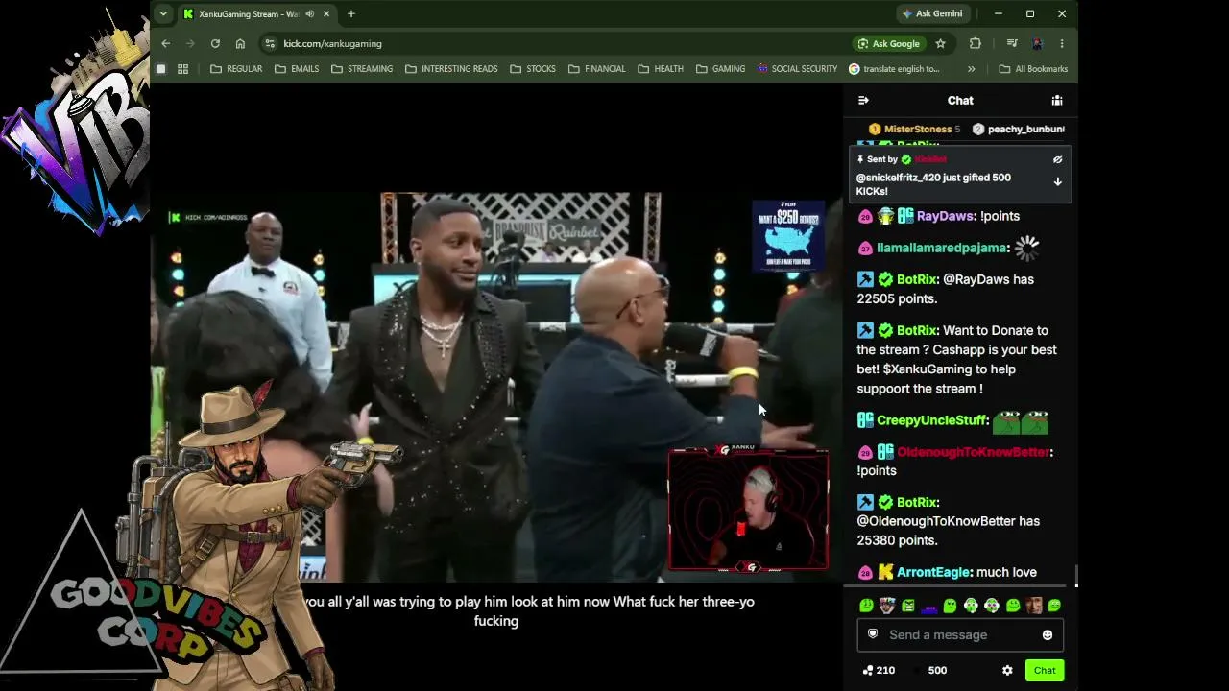Open the STOCKS bookmarks folder

(x=533, y=69)
